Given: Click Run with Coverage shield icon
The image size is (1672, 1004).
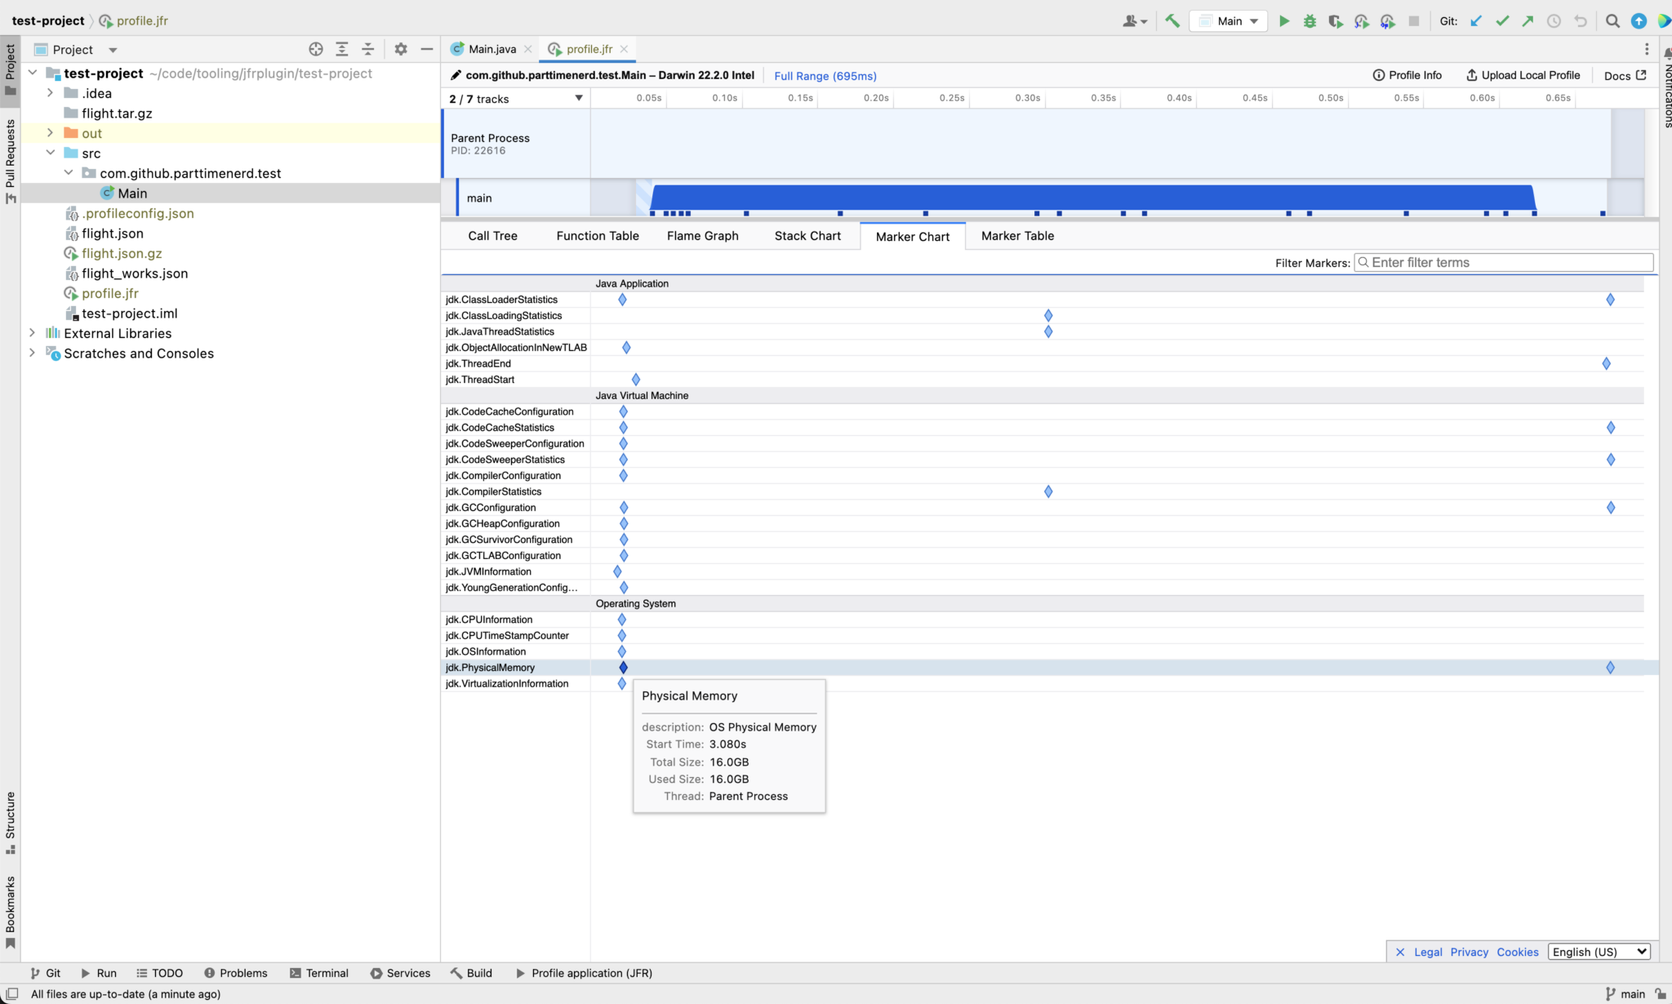Looking at the screenshot, I should [x=1336, y=21].
